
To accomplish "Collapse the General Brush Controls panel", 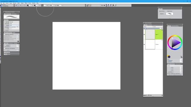I will pos(4,12).
